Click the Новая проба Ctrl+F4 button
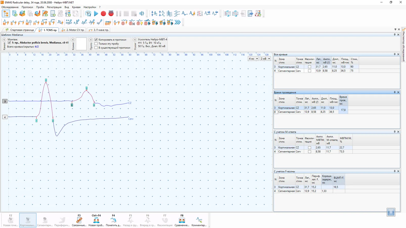 (96, 220)
